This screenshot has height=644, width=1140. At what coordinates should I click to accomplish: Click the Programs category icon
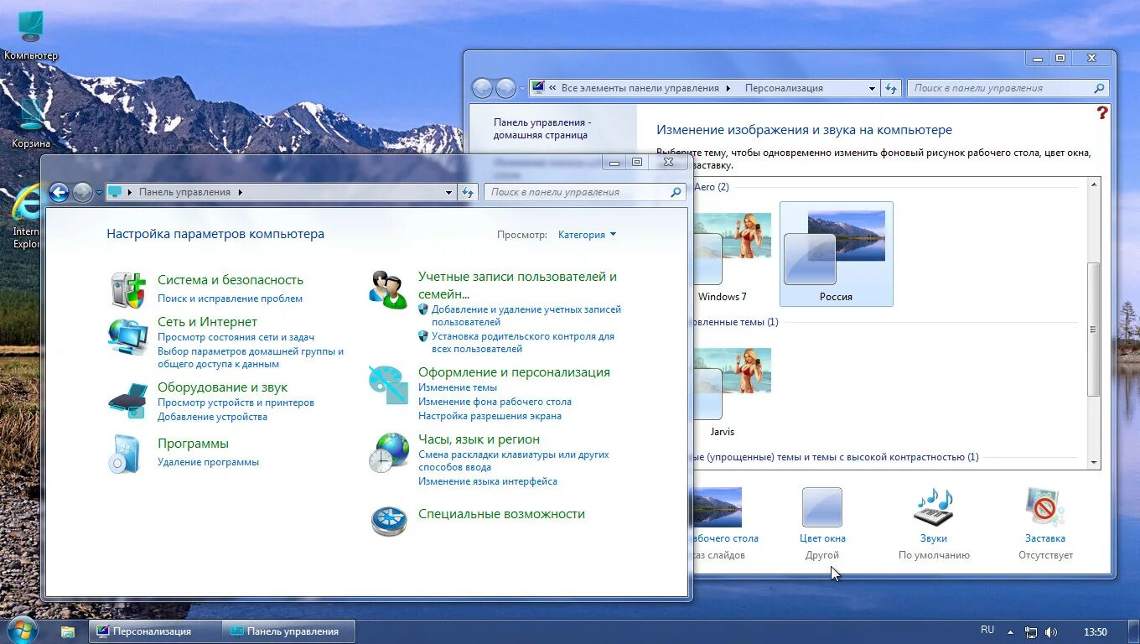[123, 454]
